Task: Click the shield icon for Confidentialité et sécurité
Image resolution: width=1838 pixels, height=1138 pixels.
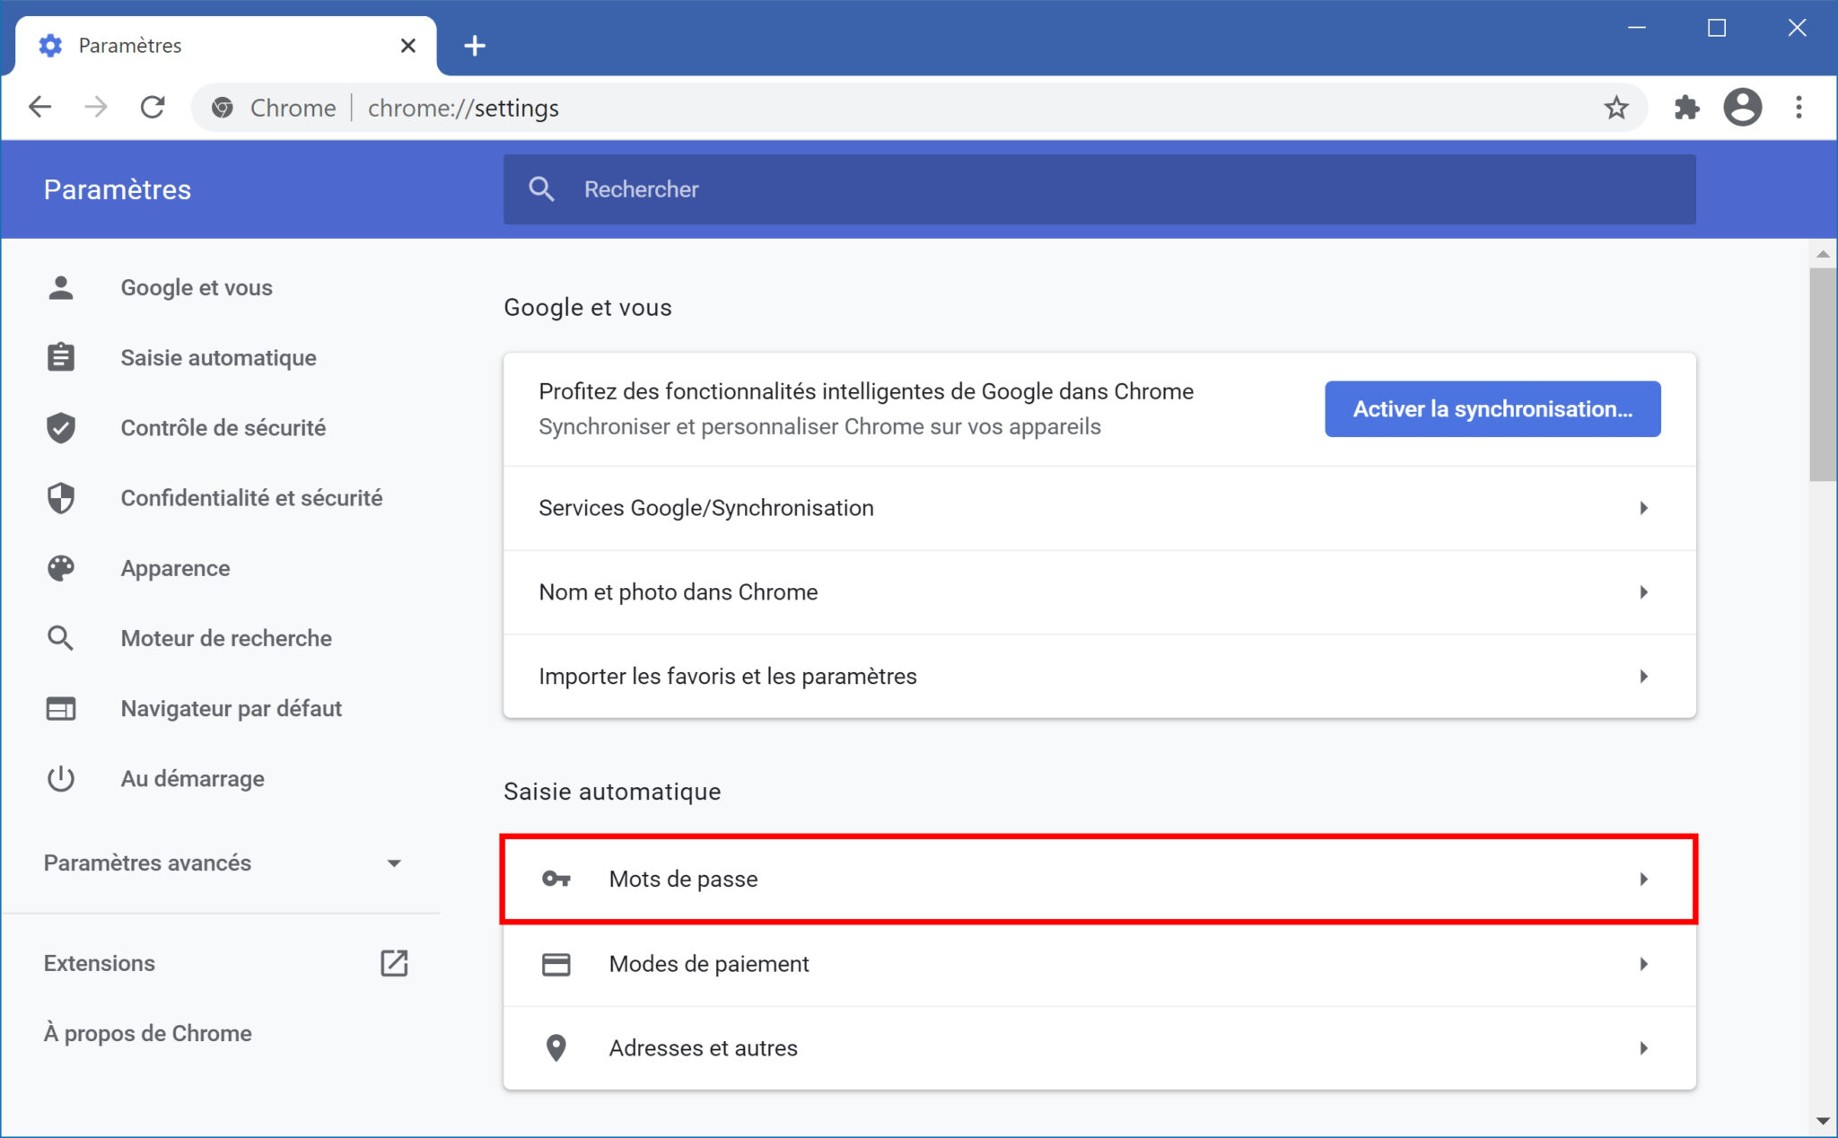Action: coord(61,497)
